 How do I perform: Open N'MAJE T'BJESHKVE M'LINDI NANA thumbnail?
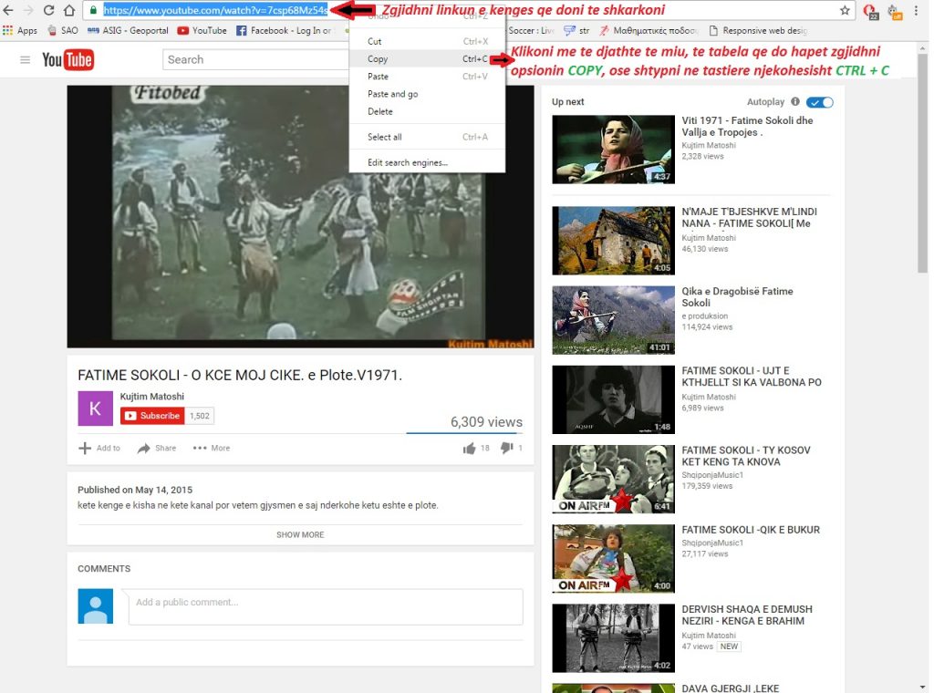pyautogui.click(x=614, y=241)
